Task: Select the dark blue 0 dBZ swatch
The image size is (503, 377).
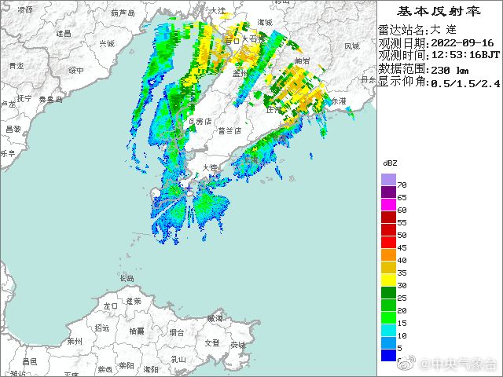Action: point(388,355)
